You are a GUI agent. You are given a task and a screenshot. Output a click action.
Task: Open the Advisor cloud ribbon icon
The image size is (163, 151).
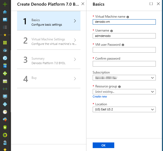pos(5,119)
